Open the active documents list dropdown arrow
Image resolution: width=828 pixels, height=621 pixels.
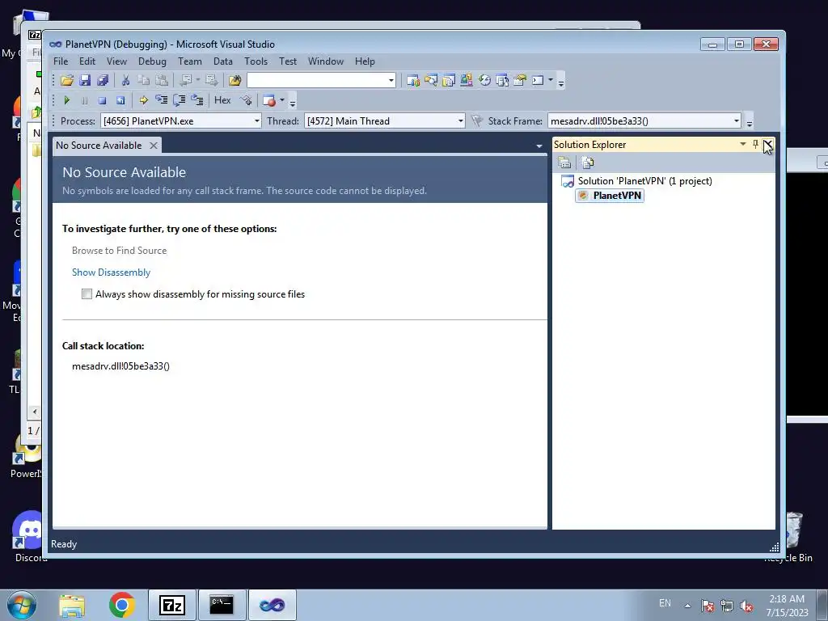coord(539,146)
